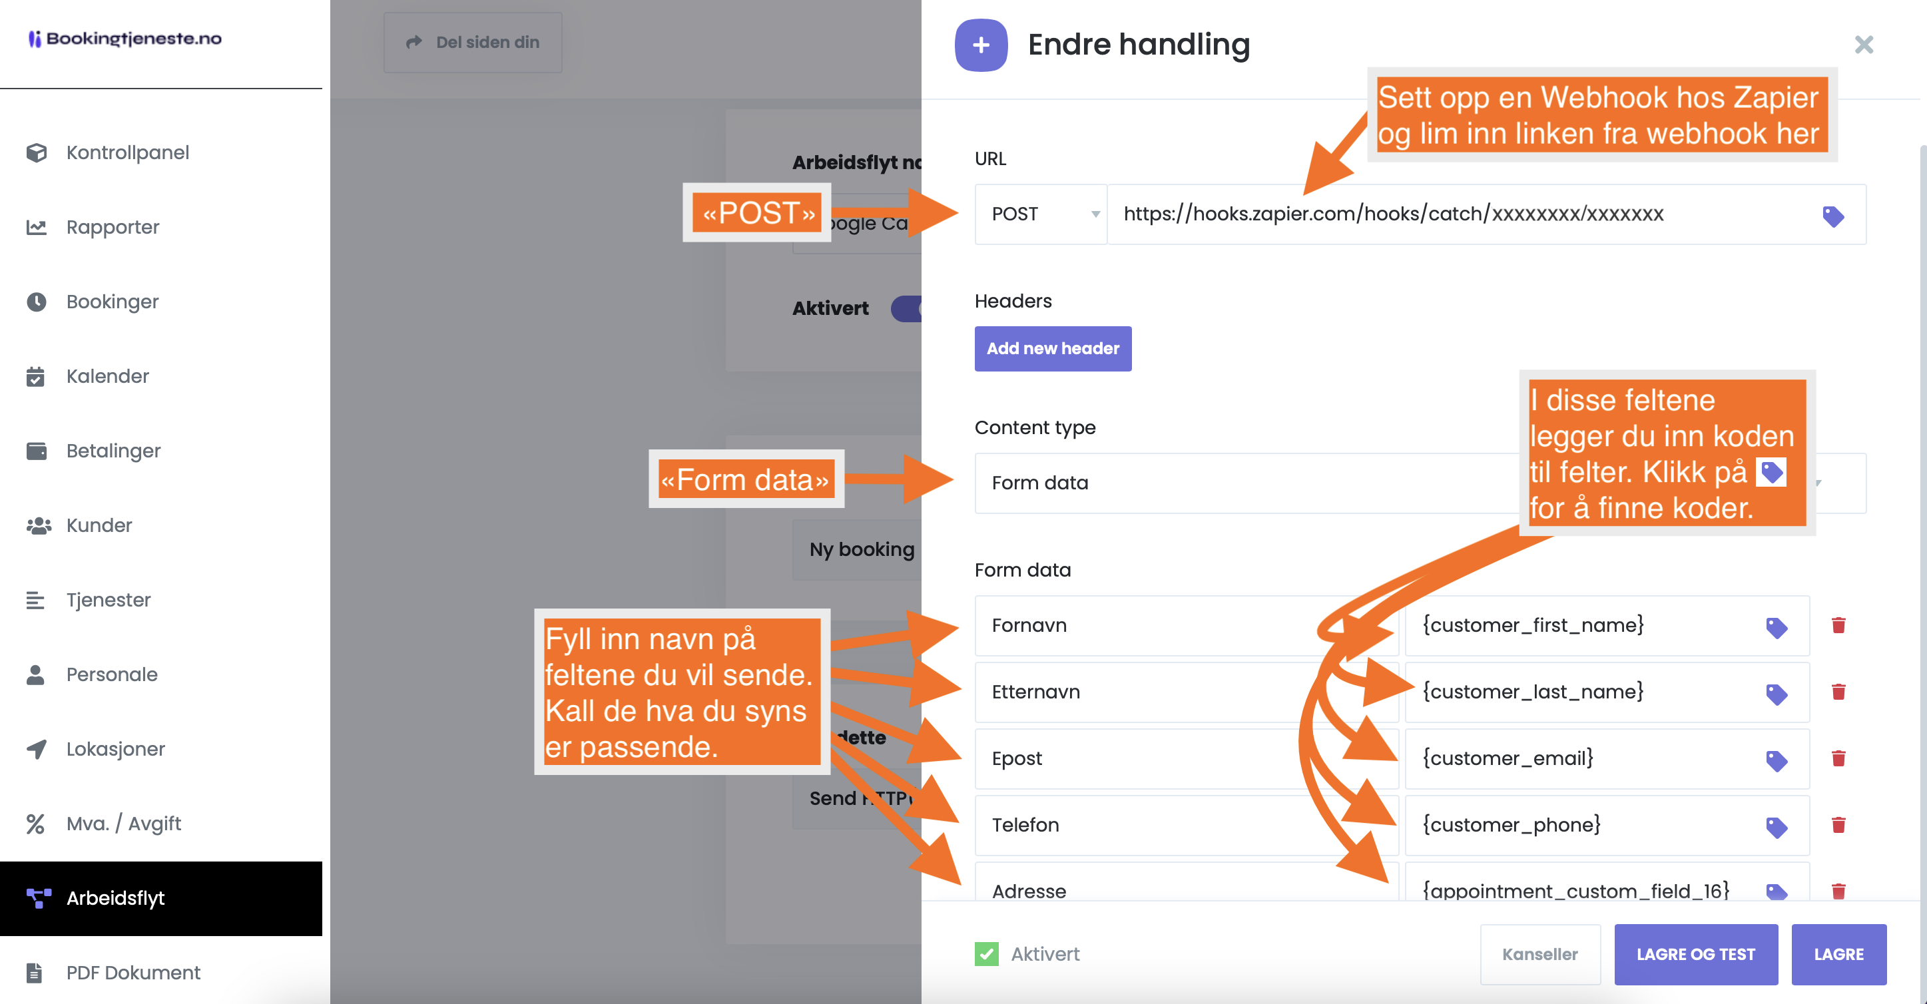Delete the Telefon form data row

tap(1838, 825)
